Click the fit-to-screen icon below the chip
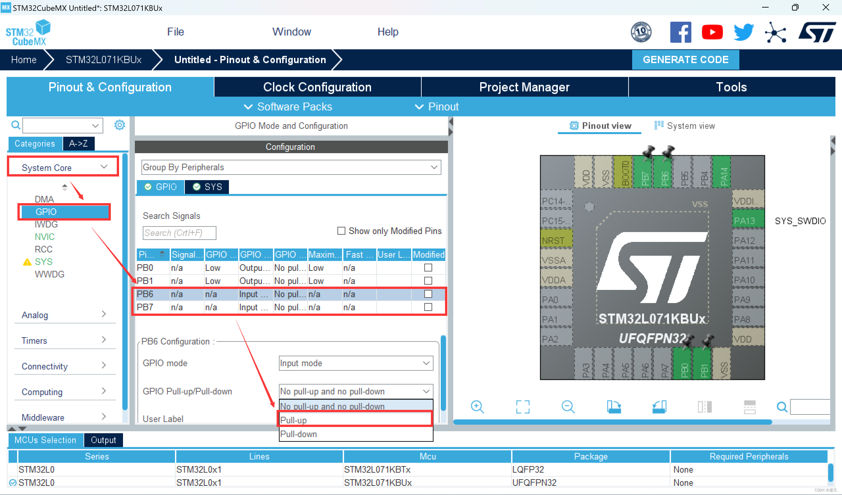Image resolution: width=842 pixels, height=495 pixels. point(523,407)
